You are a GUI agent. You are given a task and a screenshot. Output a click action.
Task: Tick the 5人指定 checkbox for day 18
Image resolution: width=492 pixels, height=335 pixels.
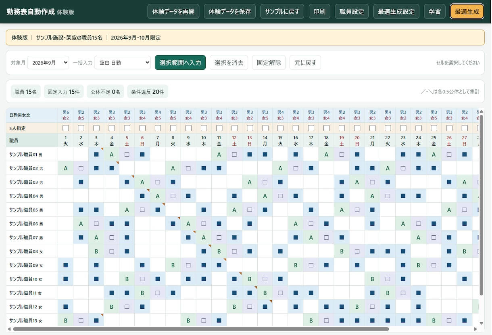tap(326, 128)
